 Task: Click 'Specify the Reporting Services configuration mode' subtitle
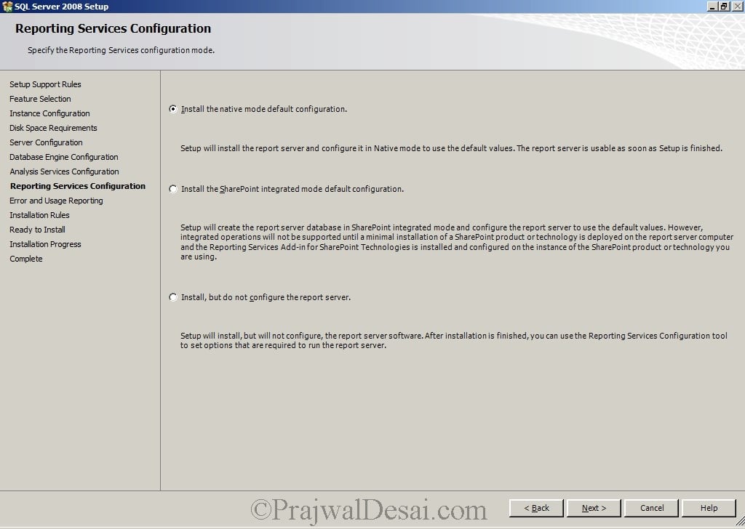coord(121,50)
